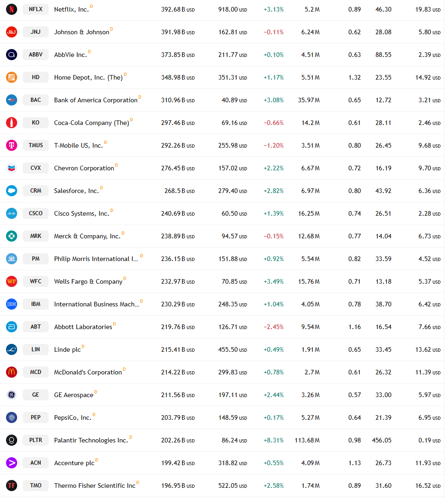Click the GE Aerospace logo icon
The width and height of the screenshot is (445, 498).
click(x=12, y=395)
